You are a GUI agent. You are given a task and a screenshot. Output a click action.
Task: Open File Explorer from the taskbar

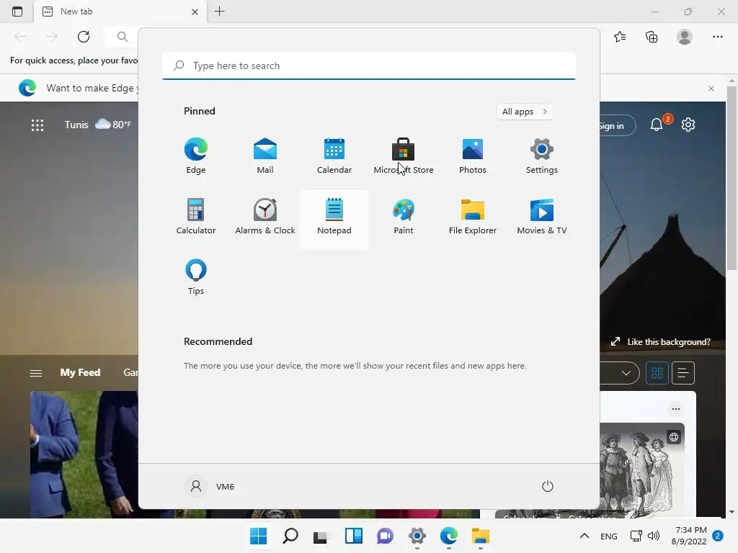(x=481, y=536)
